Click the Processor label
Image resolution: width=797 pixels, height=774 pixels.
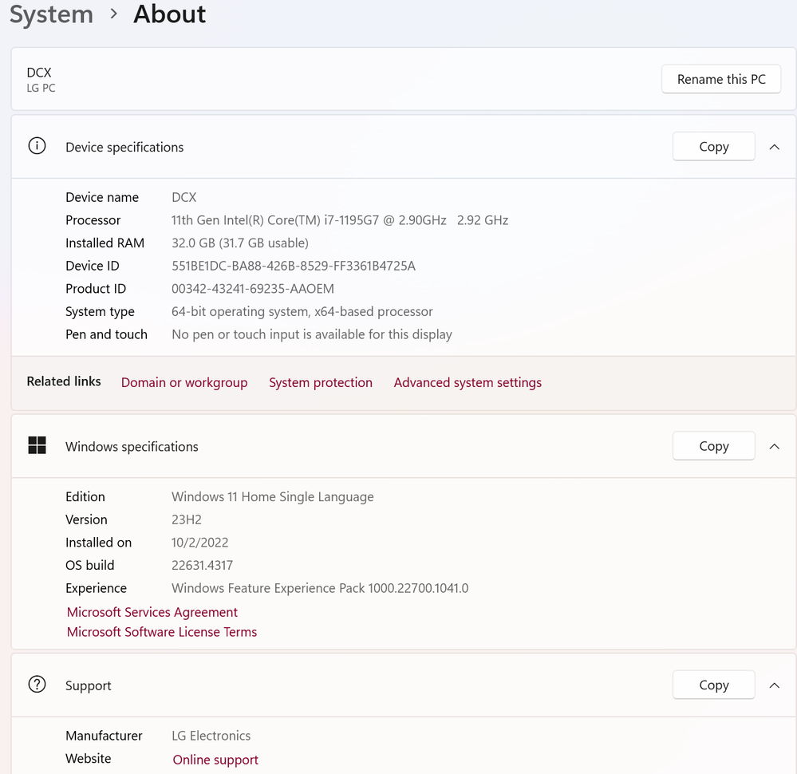click(x=93, y=220)
